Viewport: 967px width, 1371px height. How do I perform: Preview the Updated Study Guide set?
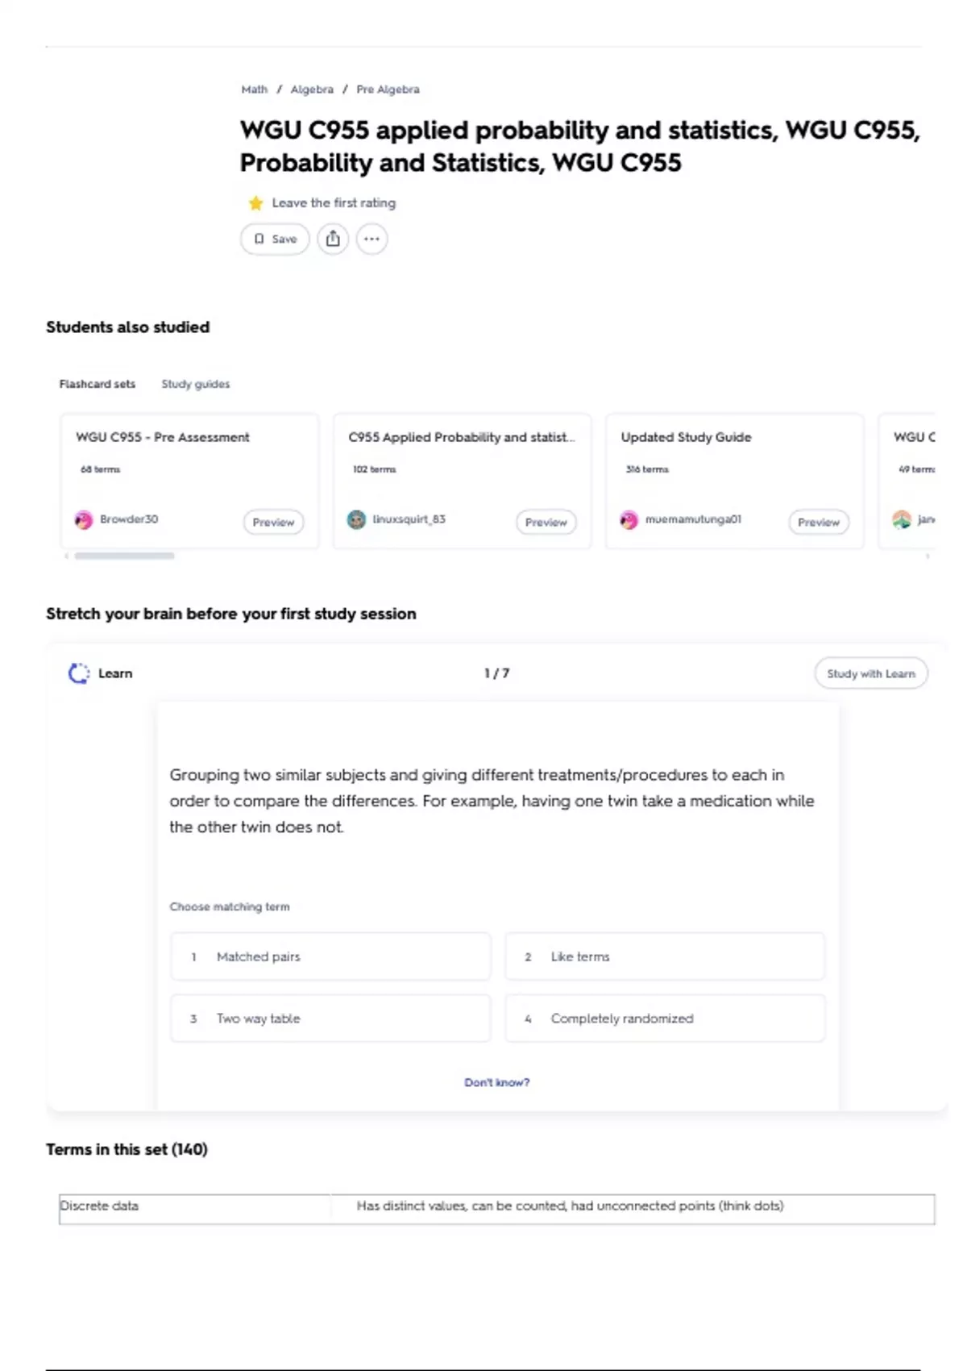(x=818, y=523)
